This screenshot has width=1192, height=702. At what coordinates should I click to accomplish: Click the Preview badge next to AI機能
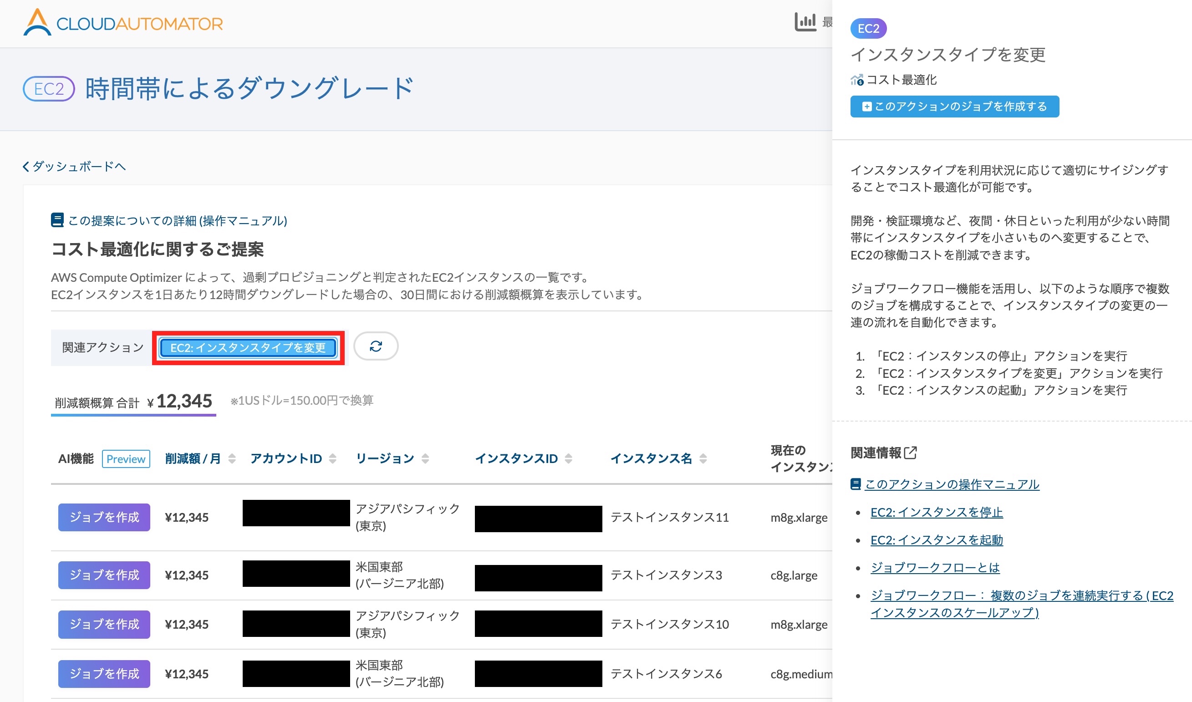point(126,459)
